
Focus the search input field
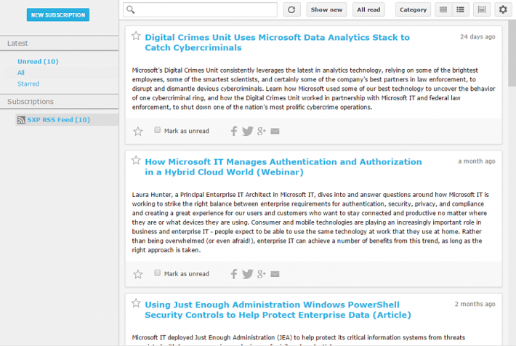[200, 9]
